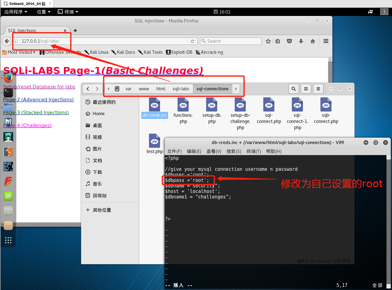Click the Firefox Search input field
This screenshot has width=392, height=290.
pos(230,41)
